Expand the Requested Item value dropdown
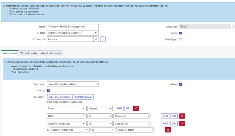The image size is (235, 136). (135, 130)
